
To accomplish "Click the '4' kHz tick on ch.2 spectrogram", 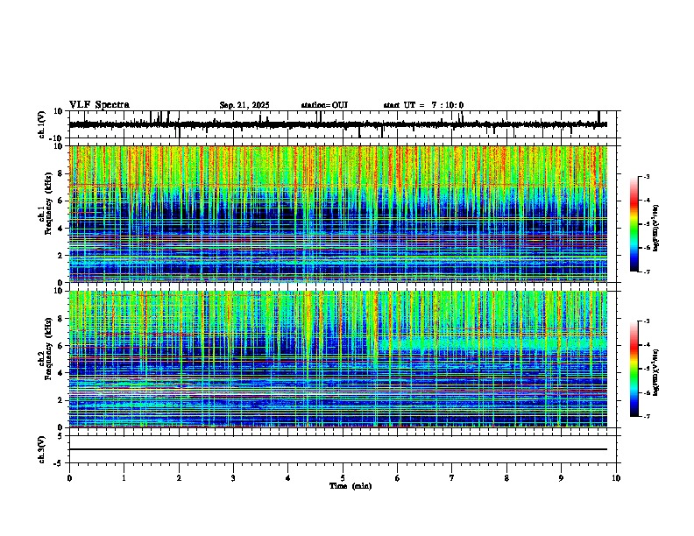I will point(61,373).
